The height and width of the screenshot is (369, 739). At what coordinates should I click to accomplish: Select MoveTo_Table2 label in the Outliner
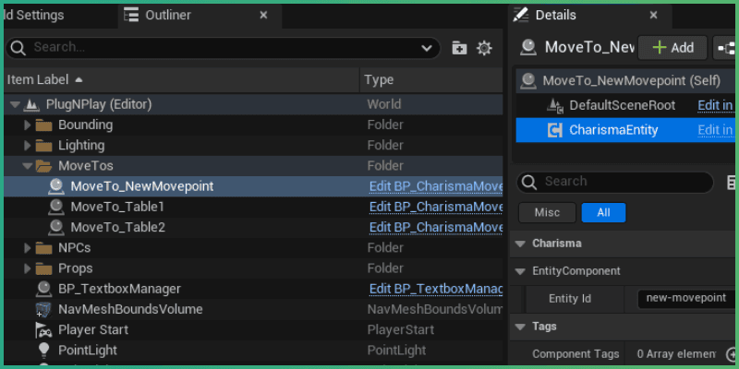tap(118, 227)
